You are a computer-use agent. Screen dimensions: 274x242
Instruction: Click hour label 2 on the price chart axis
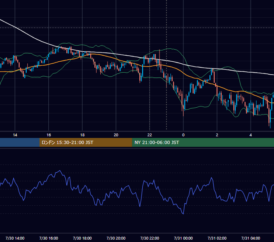pos(217,135)
